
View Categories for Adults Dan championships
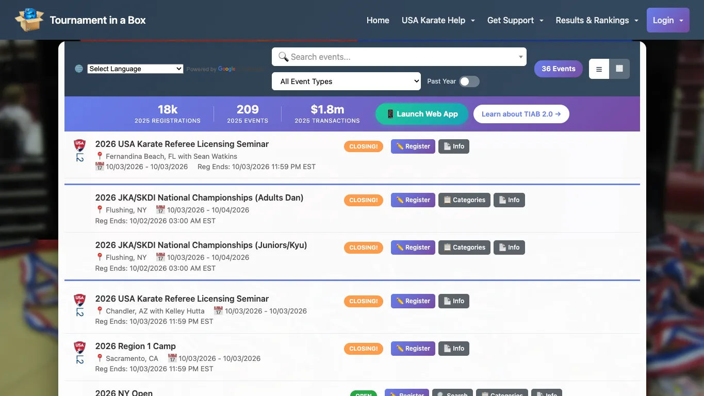point(464,200)
